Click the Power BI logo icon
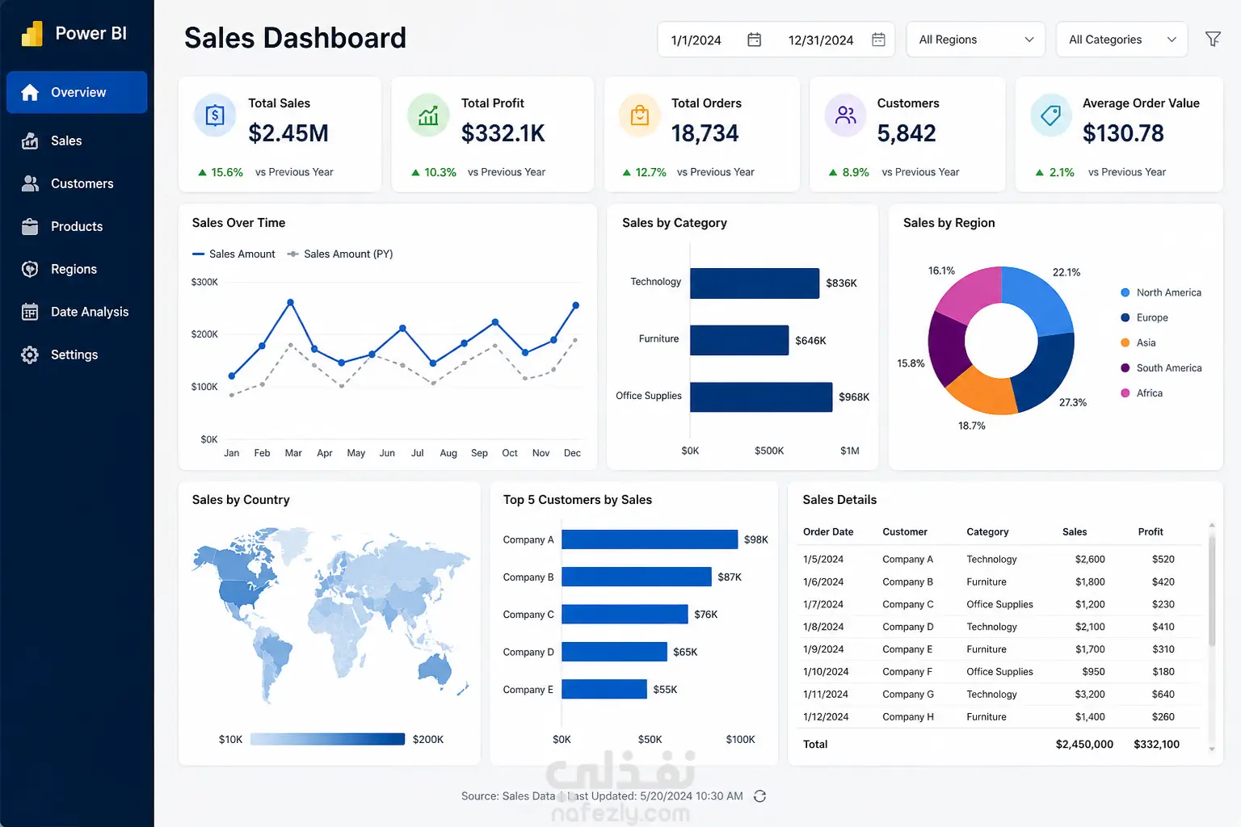This screenshot has height=827, width=1241. click(x=32, y=34)
